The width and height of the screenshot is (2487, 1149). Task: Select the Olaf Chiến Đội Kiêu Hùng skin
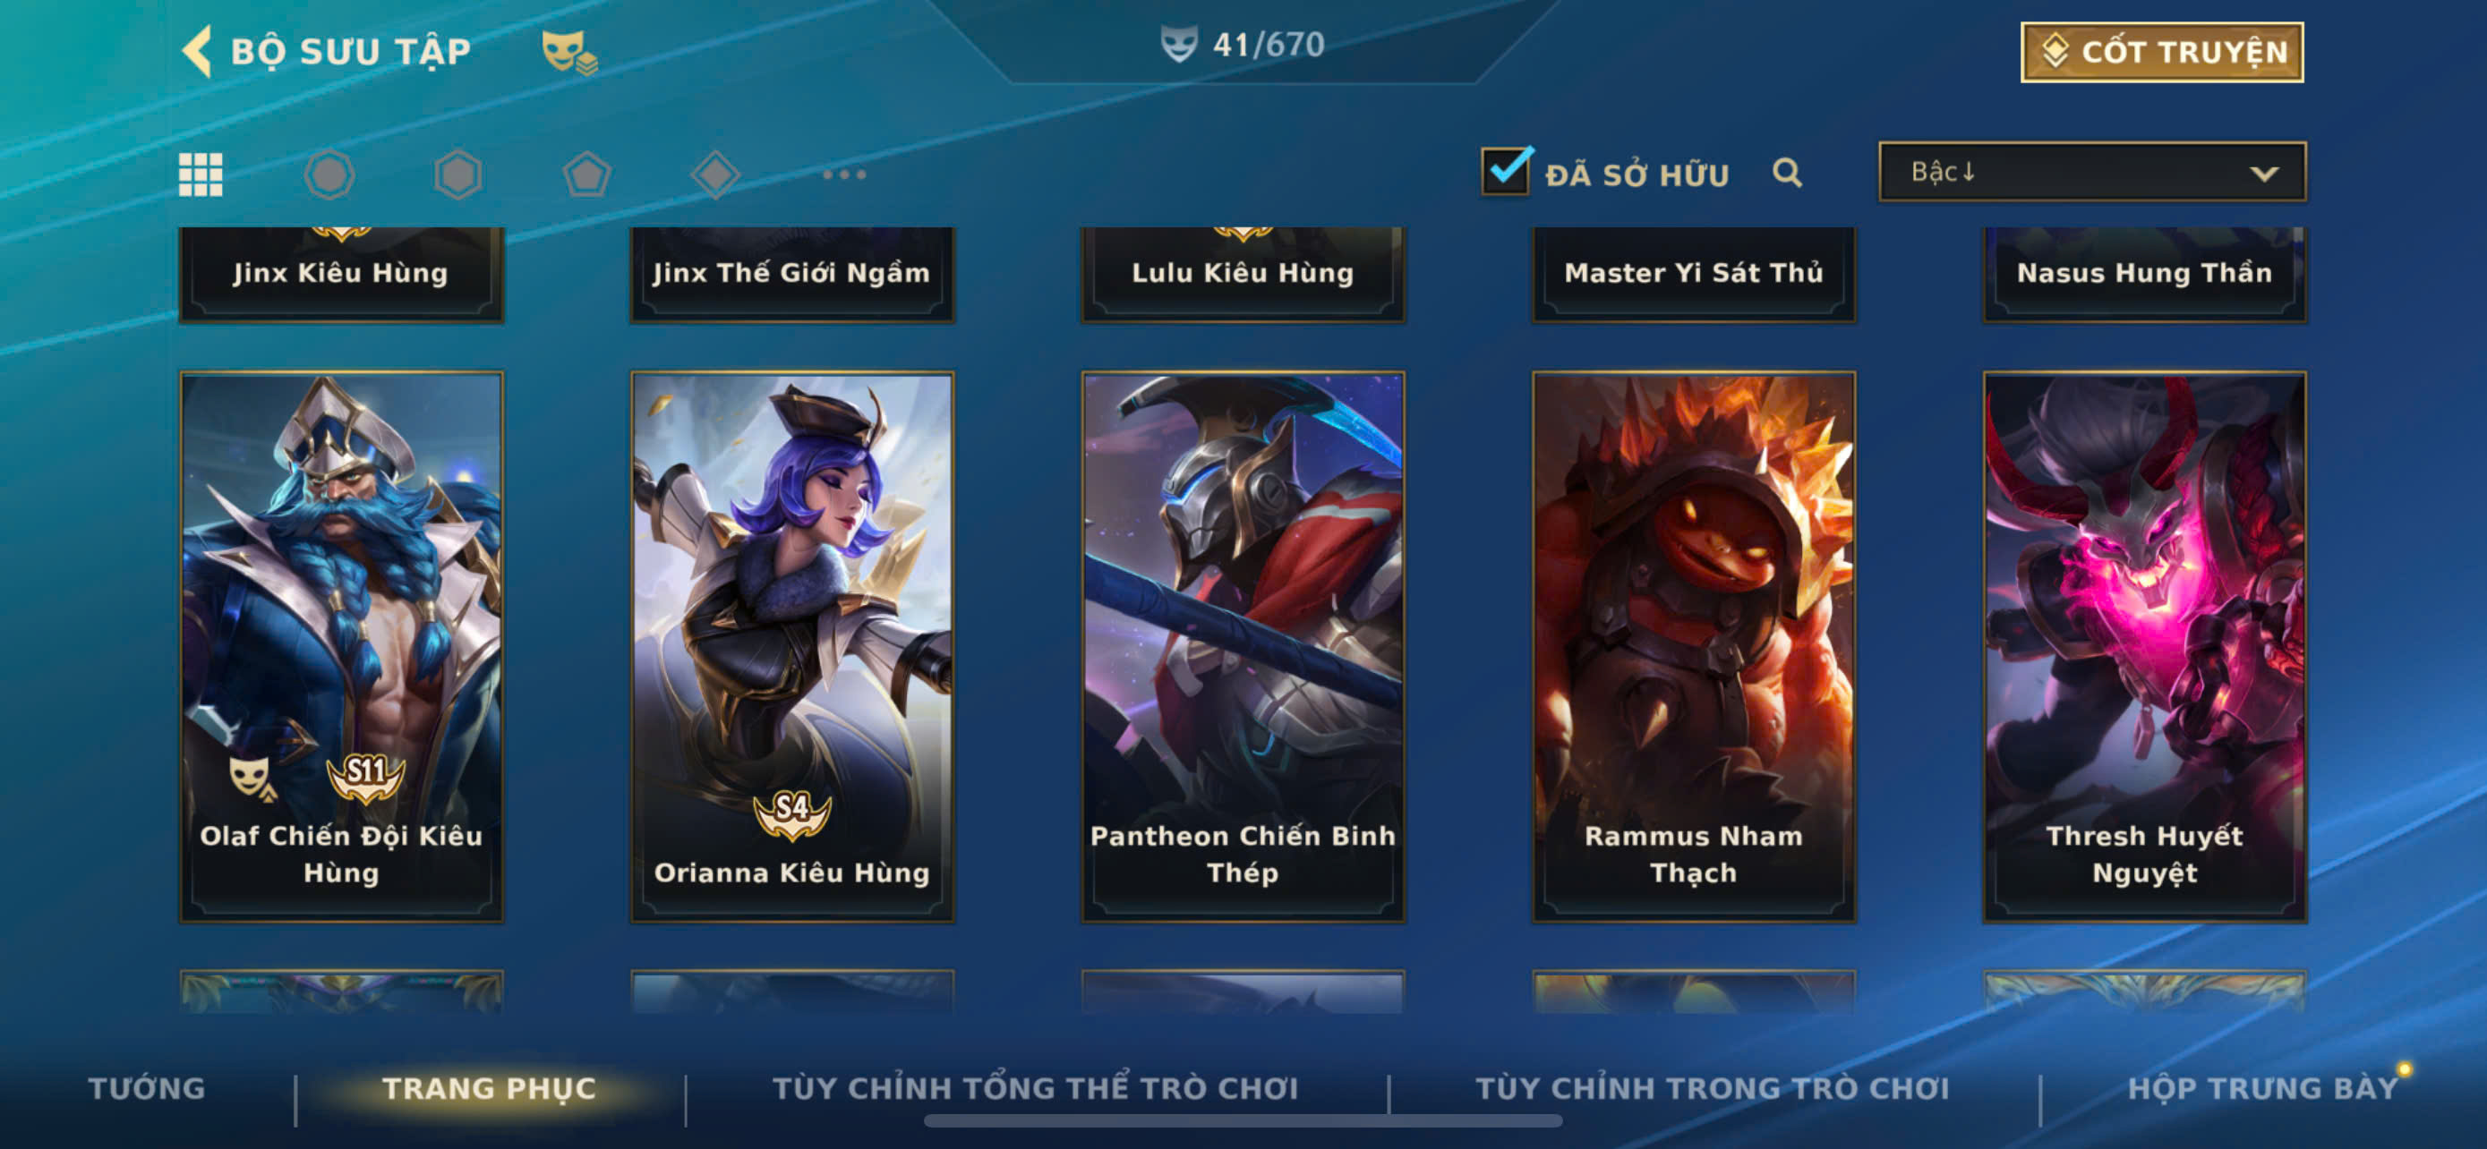pos(342,646)
